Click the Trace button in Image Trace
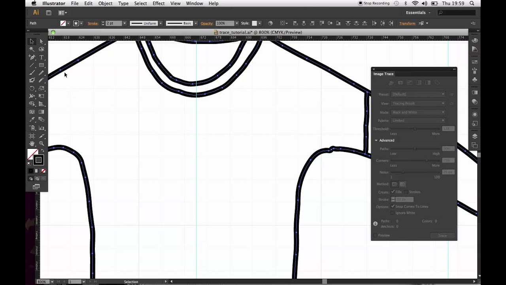The height and width of the screenshot is (285, 506). click(442, 236)
